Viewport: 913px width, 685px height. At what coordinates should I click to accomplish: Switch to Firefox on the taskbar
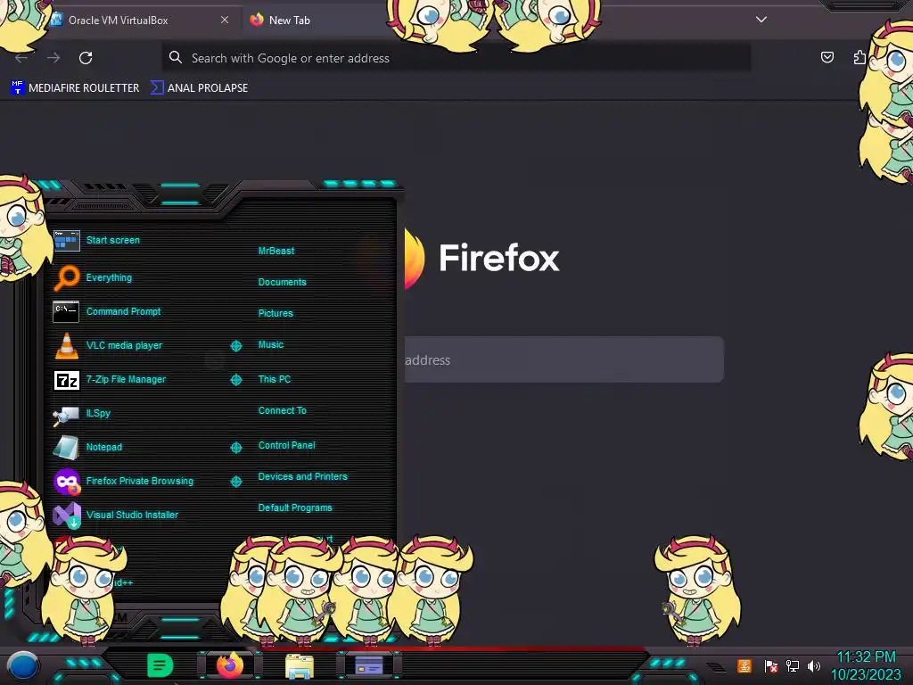[229, 664]
